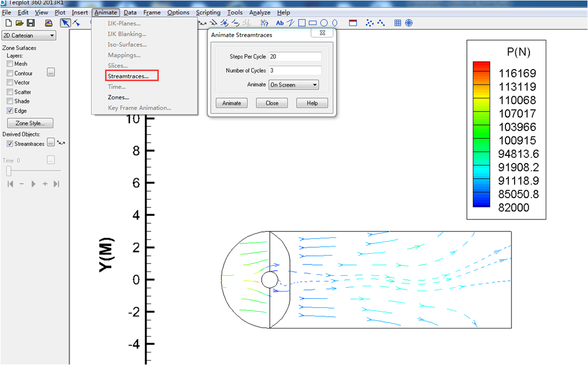Click the Open file folder icon
The width and height of the screenshot is (588, 365).
pos(20,23)
